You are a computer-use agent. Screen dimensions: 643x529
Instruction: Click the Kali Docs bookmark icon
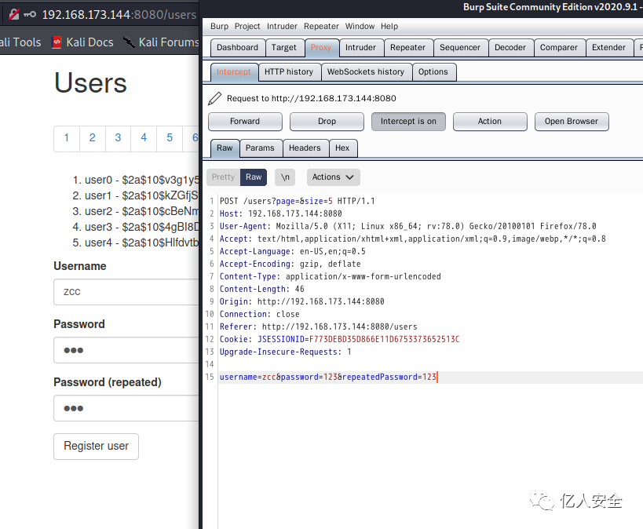(57, 42)
